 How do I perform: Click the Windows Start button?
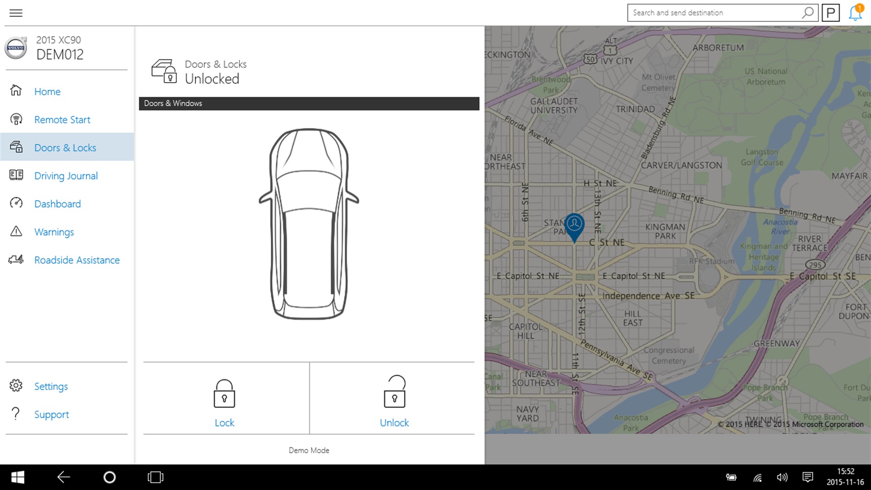coord(18,477)
